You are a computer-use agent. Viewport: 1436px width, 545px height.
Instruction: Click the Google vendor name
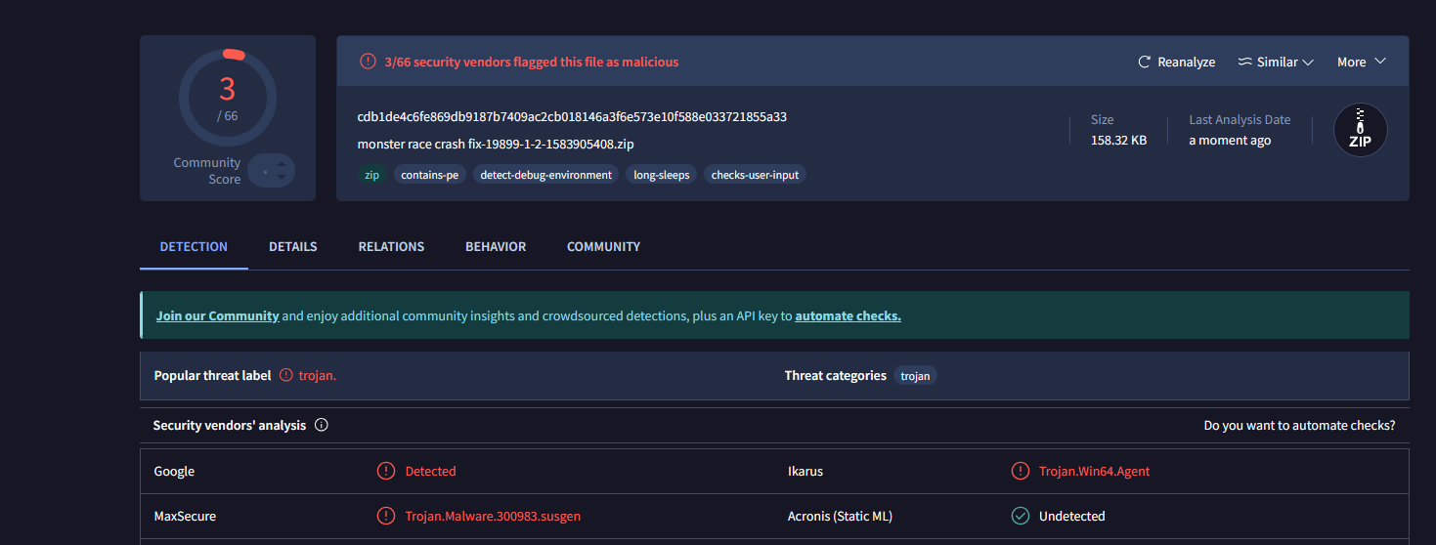tap(174, 471)
